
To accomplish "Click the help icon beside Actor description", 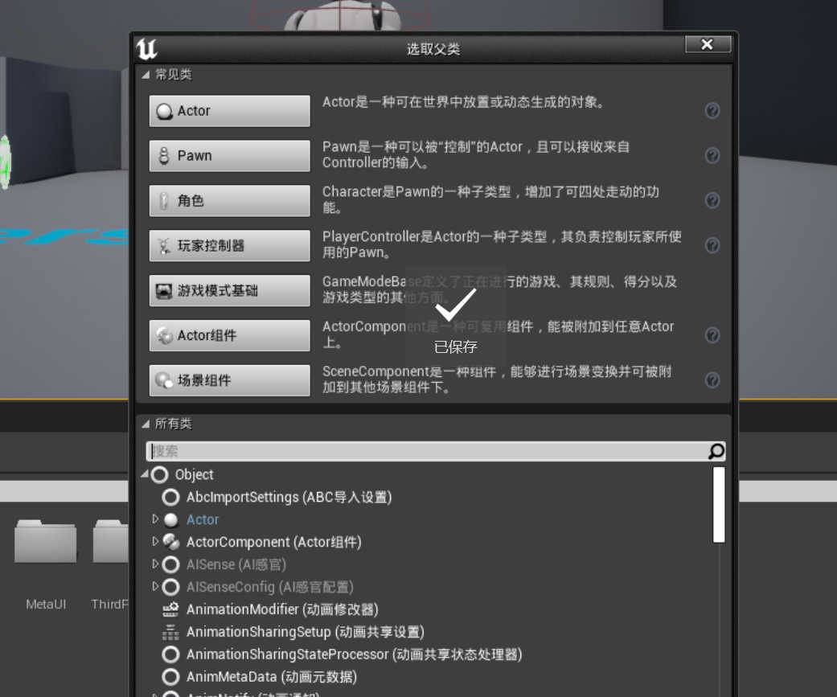I will click(x=712, y=111).
